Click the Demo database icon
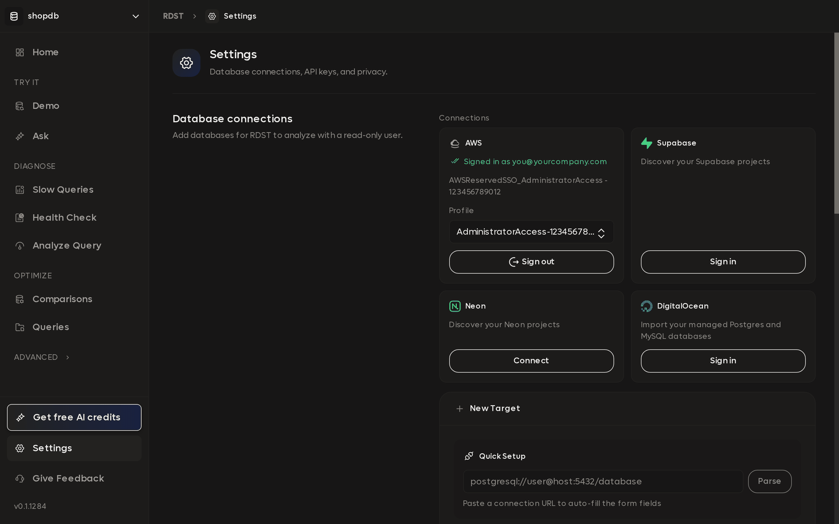Image resolution: width=839 pixels, height=524 pixels. [x=20, y=106]
